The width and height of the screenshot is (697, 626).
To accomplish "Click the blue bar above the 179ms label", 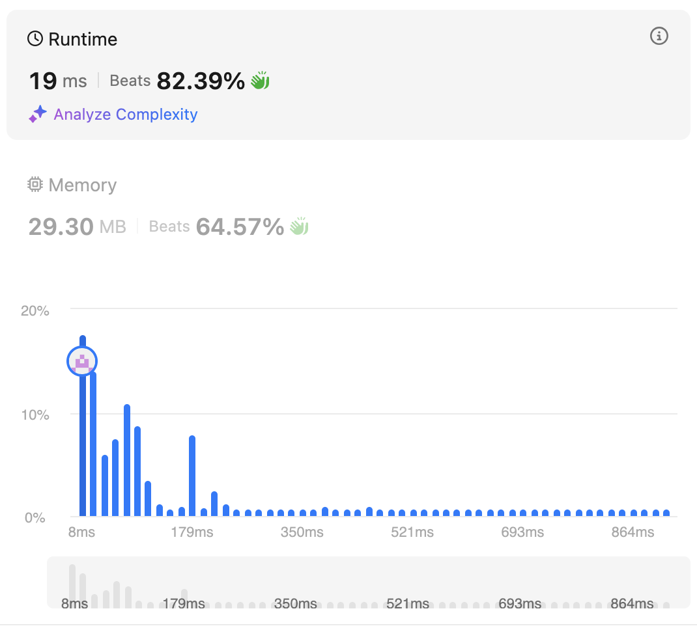I will tap(192, 475).
